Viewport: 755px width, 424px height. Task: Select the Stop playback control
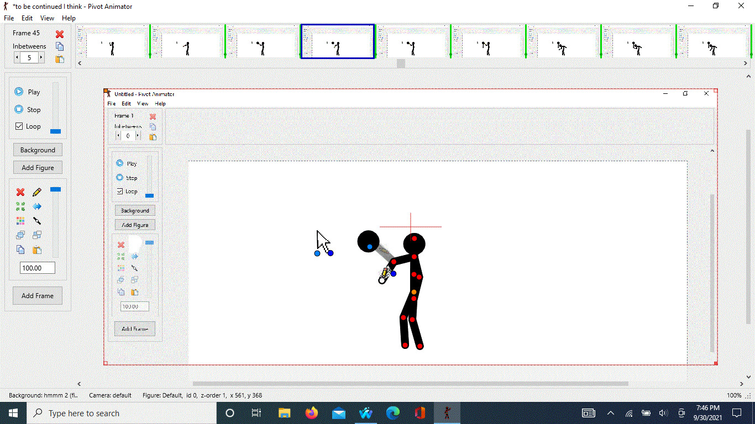pyautogui.click(x=18, y=109)
